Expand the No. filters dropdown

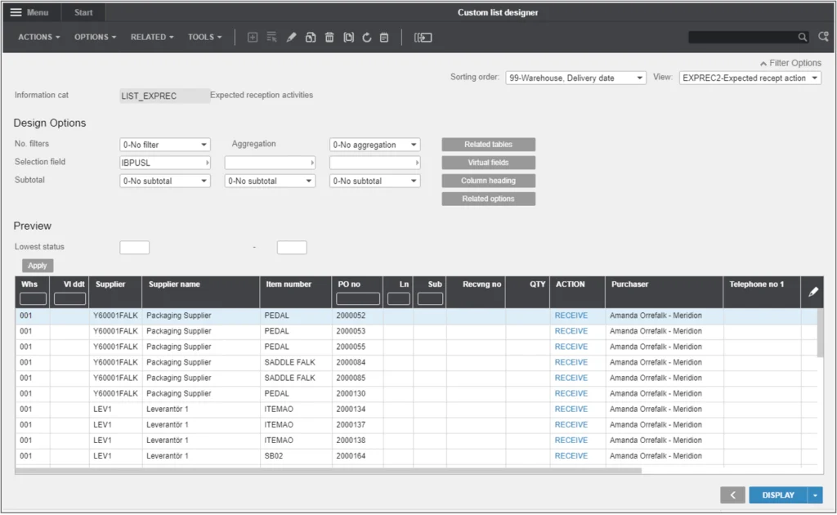pyautogui.click(x=164, y=145)
